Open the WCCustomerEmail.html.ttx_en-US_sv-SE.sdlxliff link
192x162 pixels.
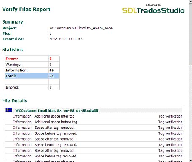pyautogui.click(x=57, y=110)
